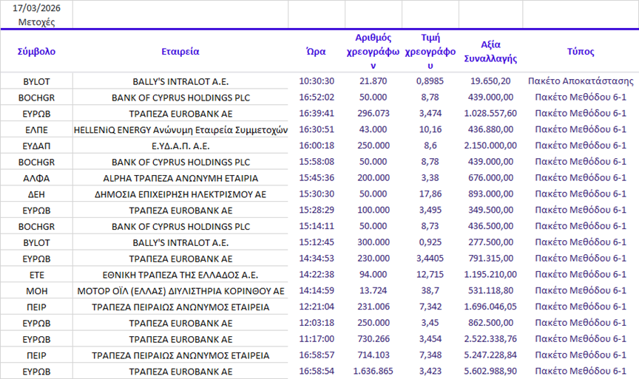Image resolution: width=639 pixels, height=379 pixels.
Task: Select the value 2.522.338,76
Action: pos(490,338)
